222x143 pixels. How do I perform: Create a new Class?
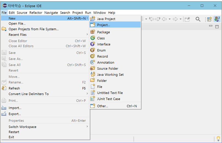pos(115,38)
